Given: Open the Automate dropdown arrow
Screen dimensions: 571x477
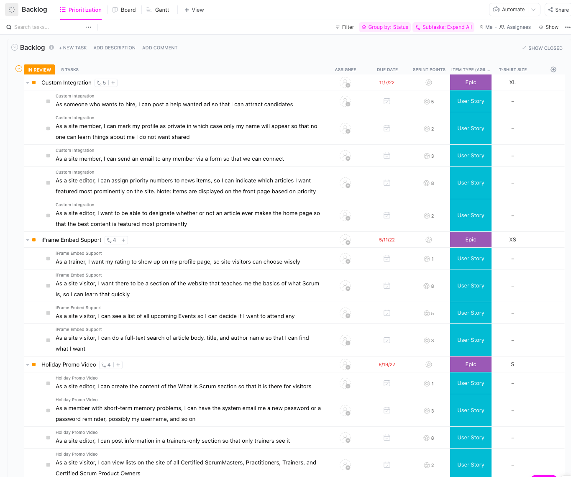Looking at the screenshot, I should tap(533, 10).
